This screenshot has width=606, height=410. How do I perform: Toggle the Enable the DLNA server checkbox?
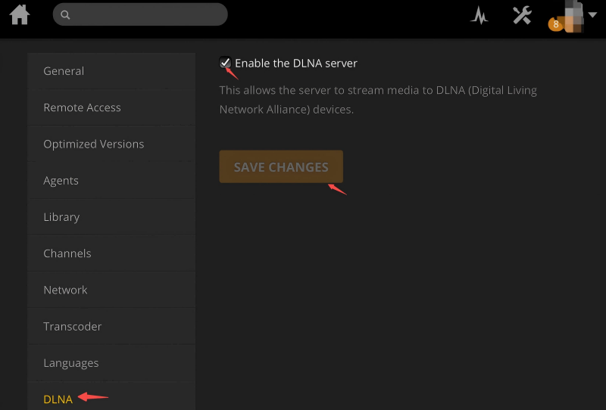click(225, 63)
